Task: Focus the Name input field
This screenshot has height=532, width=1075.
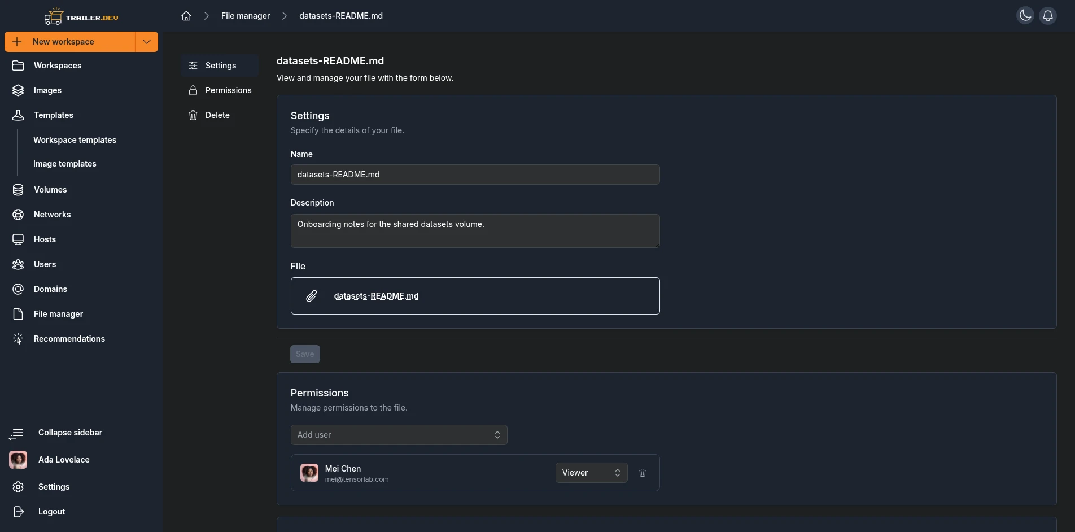Action: (475, 175)
